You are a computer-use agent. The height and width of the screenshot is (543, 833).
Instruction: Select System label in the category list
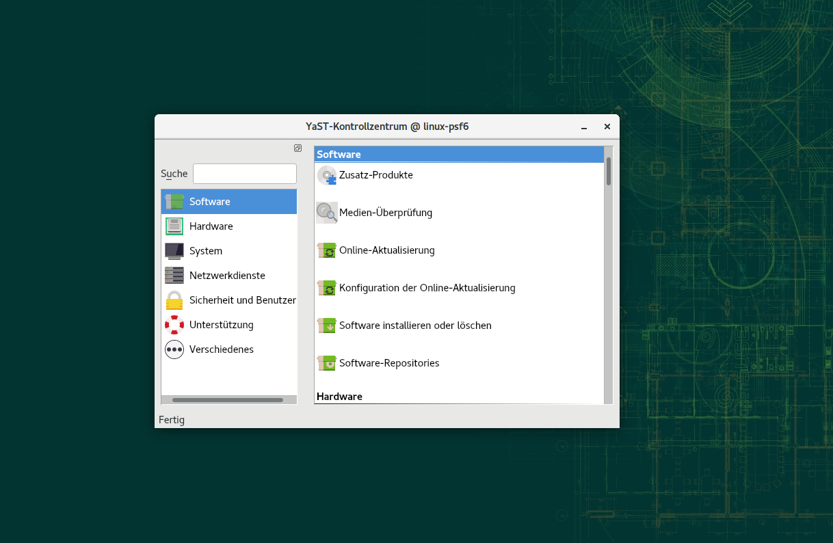pyautogui.click(x=206, y=251)
